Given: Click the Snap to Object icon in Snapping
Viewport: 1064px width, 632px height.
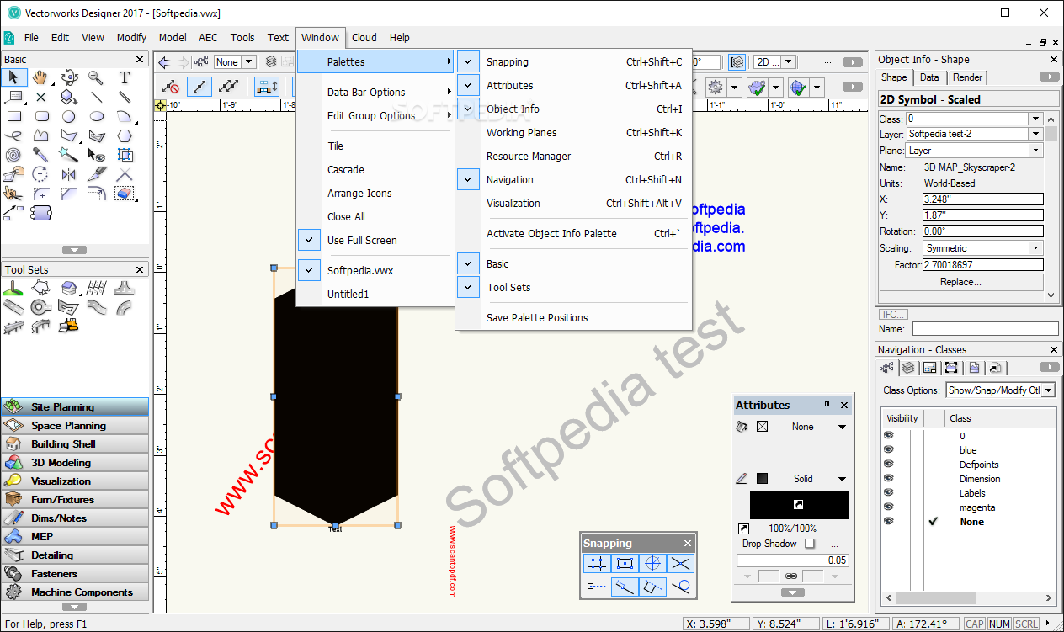Looking at the screenshot, I should click(x=624, y=564).
